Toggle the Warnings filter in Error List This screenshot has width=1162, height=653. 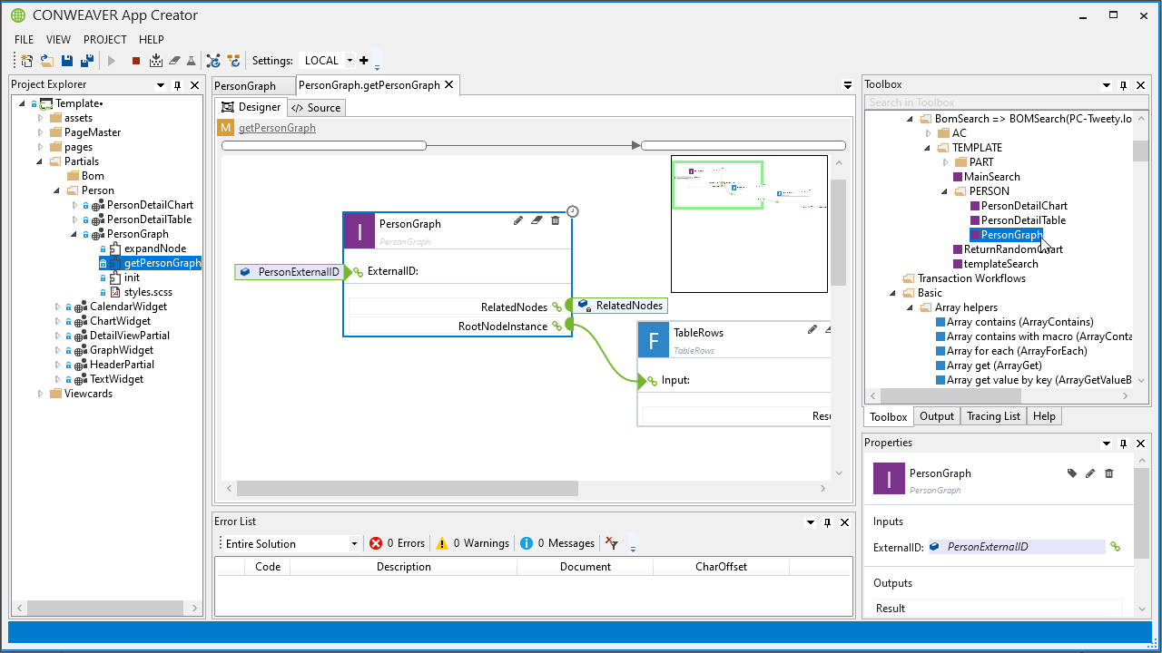click(x=472, y=543)
